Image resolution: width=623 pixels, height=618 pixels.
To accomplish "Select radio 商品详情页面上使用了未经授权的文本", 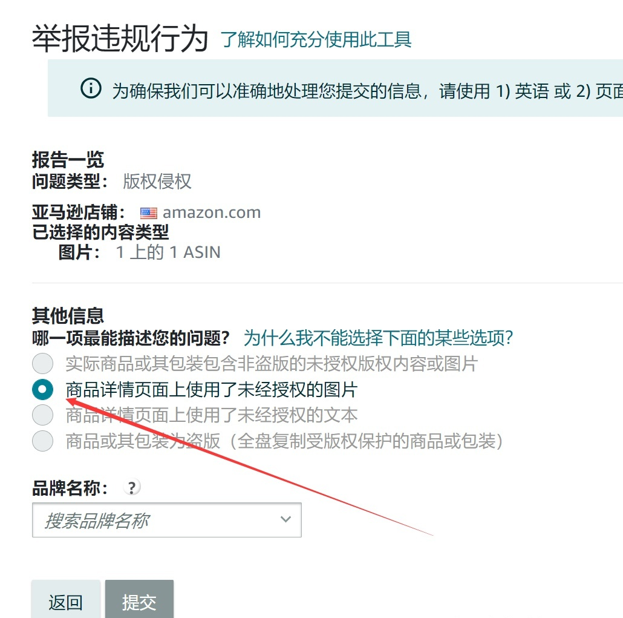I will point(42,415).
